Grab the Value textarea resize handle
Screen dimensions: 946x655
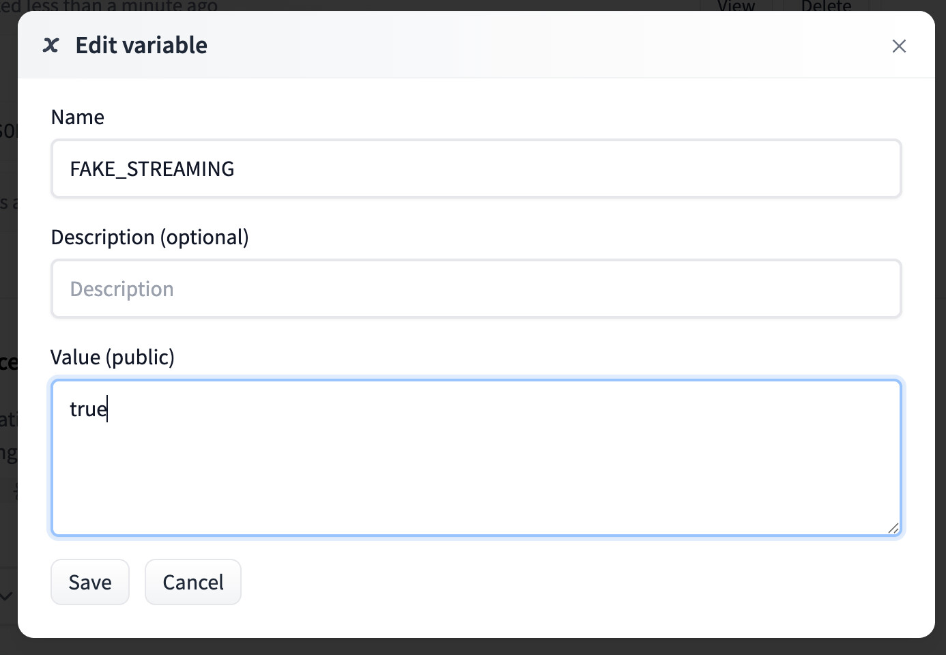[893, 528]
